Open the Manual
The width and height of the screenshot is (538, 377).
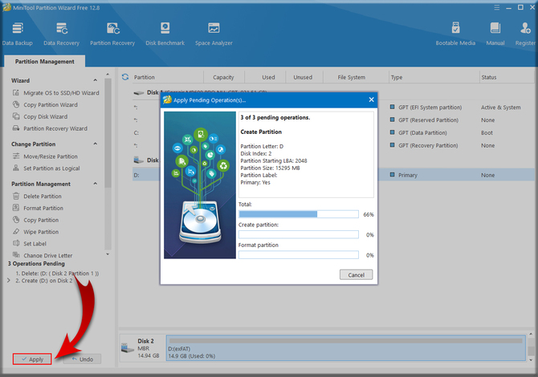pos(495,34)
